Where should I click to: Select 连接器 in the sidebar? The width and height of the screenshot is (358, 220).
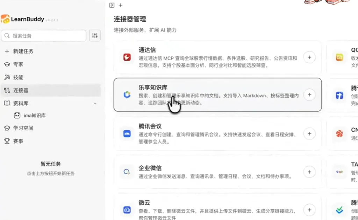pyautogui.click(x=51, y=90)
